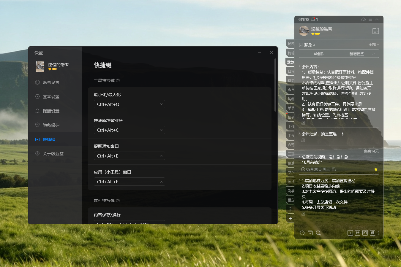Add new category tab with plus
This screenshot has height=267, width=401.
coord(290,218)
